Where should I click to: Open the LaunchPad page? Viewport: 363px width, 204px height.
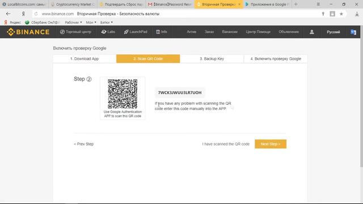[x=136, y=32]
